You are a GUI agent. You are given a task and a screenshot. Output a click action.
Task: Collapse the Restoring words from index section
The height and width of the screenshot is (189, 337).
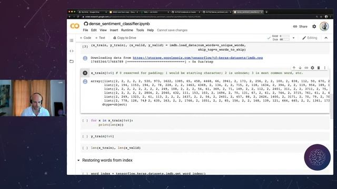pos(78,160)
